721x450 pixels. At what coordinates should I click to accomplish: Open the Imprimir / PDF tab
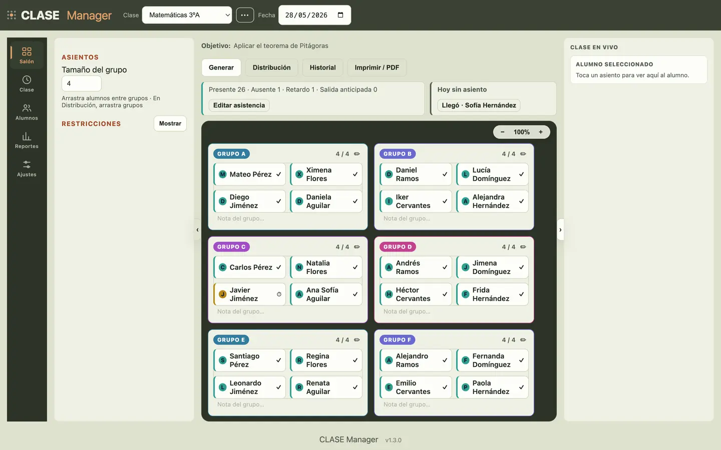click(377, 67)
